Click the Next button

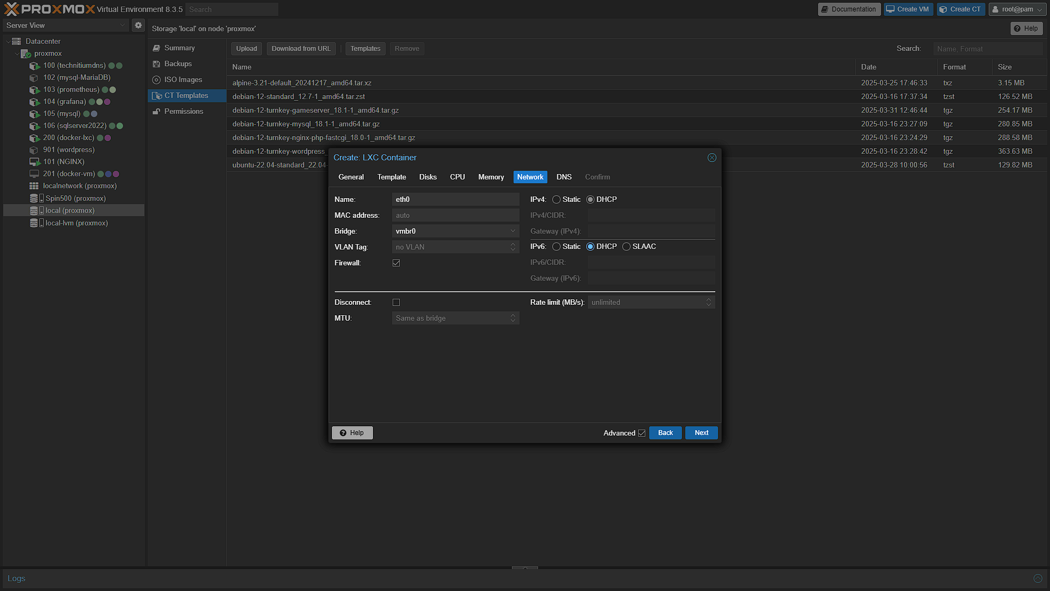click(701, 433)
